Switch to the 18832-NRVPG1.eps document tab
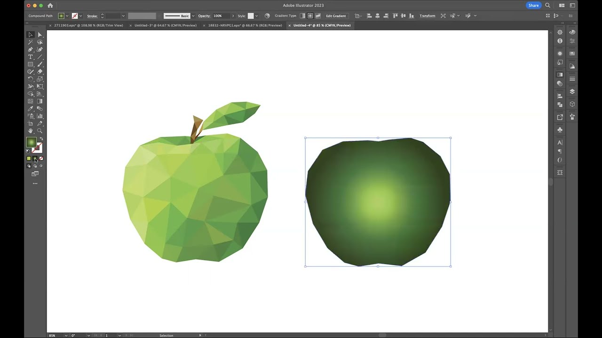This screenshot has height=338, width=602. coord(245,25)
